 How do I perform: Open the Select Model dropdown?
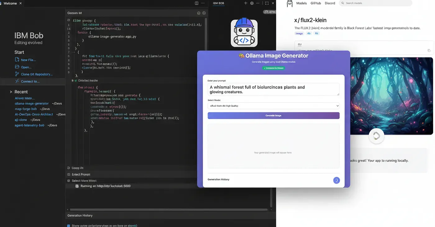click(273, 106)
